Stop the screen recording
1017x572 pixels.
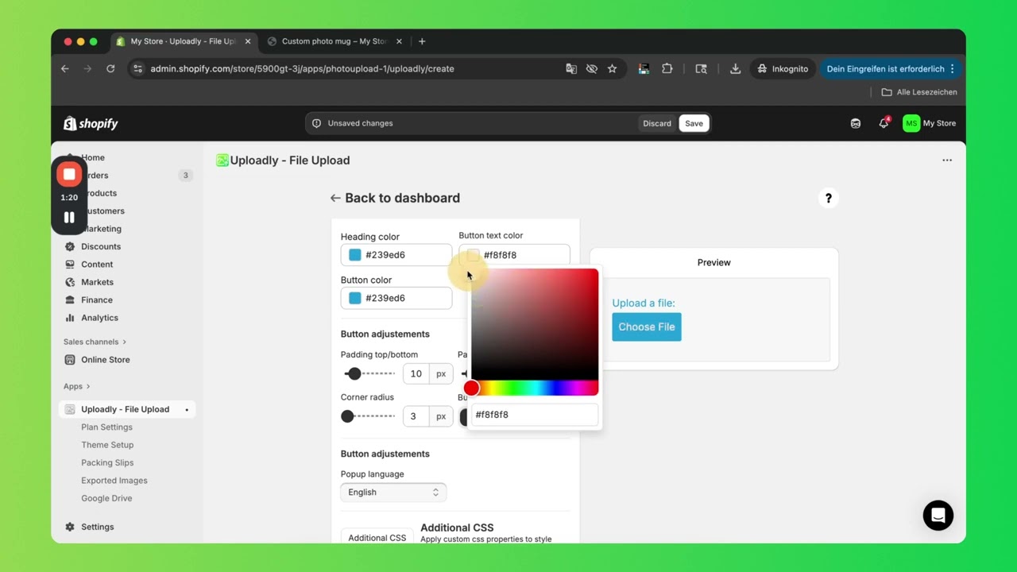69,174
